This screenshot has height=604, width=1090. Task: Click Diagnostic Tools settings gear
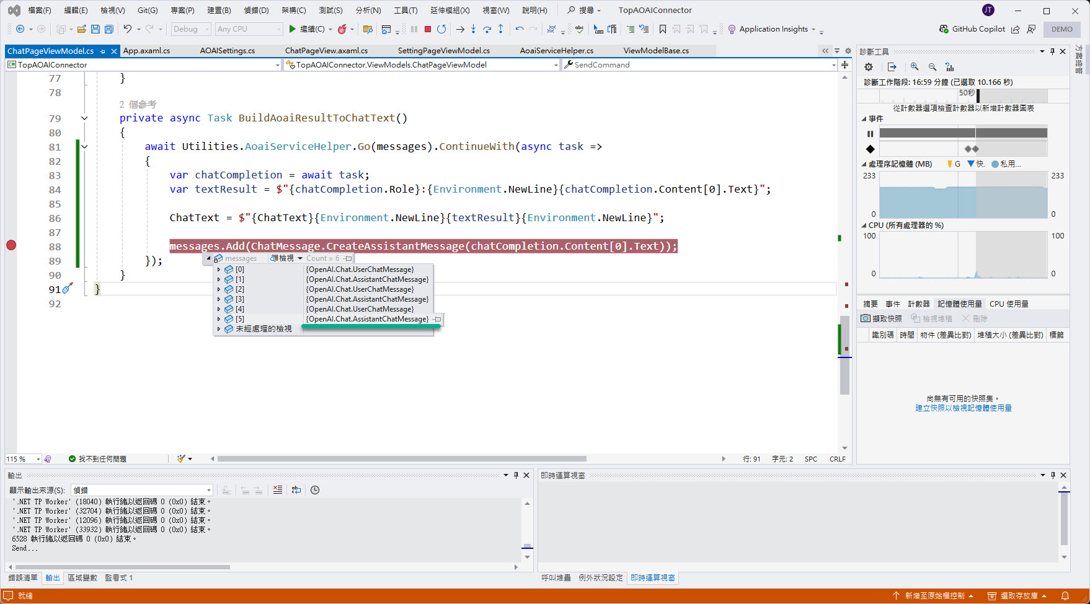click(869, 67)
